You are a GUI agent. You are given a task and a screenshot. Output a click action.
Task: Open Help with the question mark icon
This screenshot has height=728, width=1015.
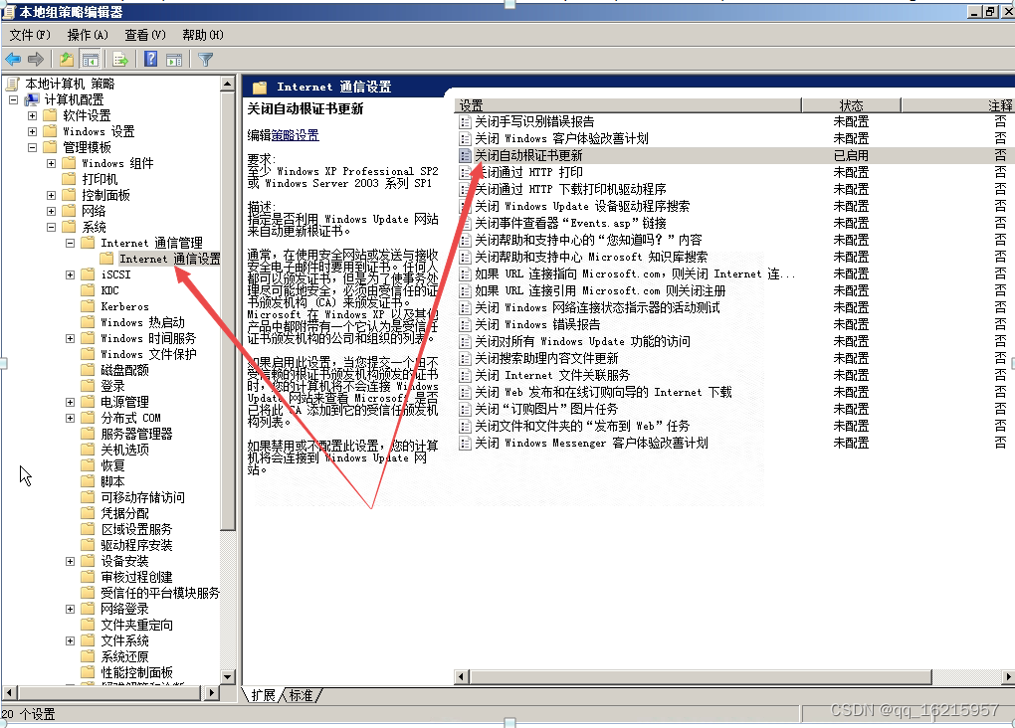[151, 60]
